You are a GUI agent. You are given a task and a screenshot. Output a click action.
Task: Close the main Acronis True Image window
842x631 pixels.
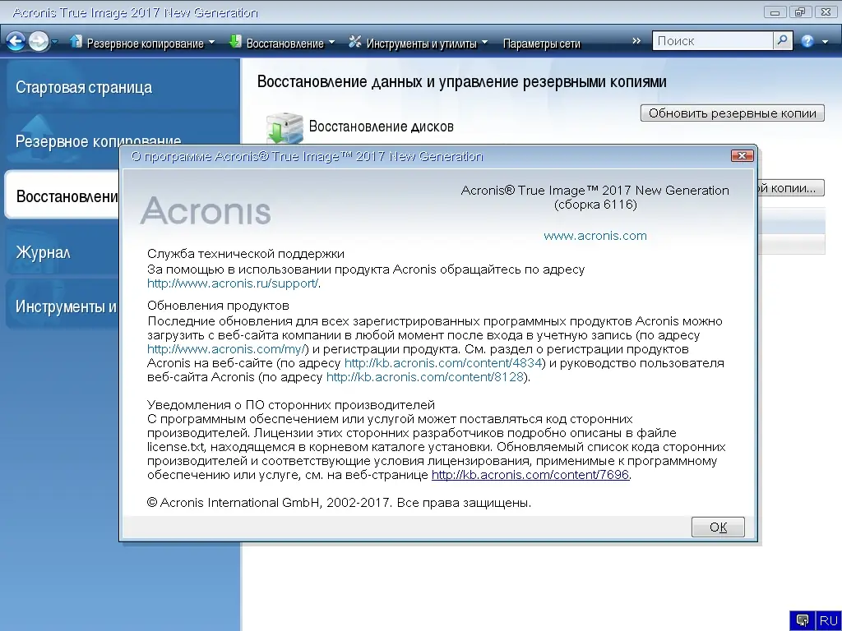point(826,12)
